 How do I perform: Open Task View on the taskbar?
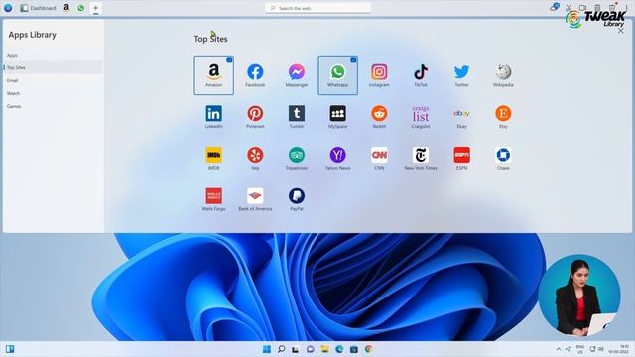296,349
